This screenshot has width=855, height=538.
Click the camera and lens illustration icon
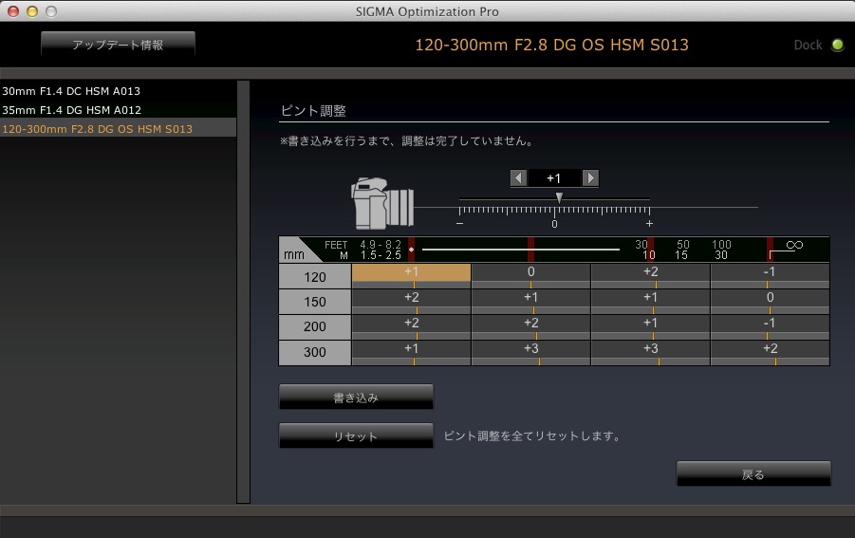pos(382,203)
